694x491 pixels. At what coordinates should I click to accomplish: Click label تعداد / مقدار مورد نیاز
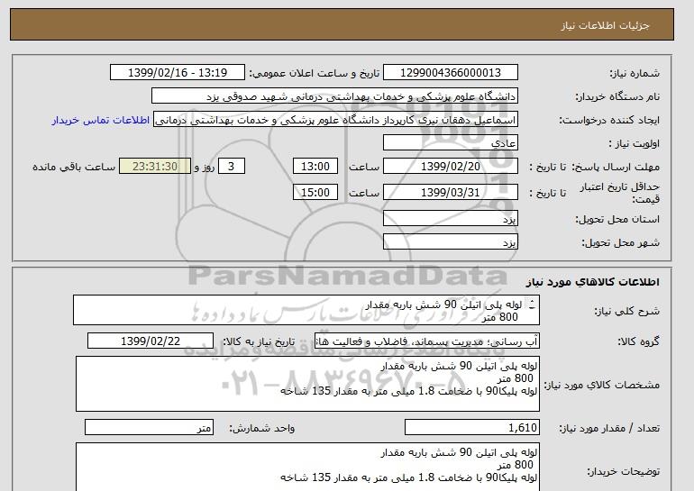click(609, 428)
